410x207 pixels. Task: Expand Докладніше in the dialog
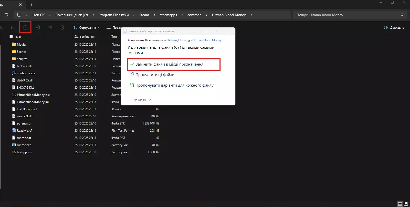point(140,100)
